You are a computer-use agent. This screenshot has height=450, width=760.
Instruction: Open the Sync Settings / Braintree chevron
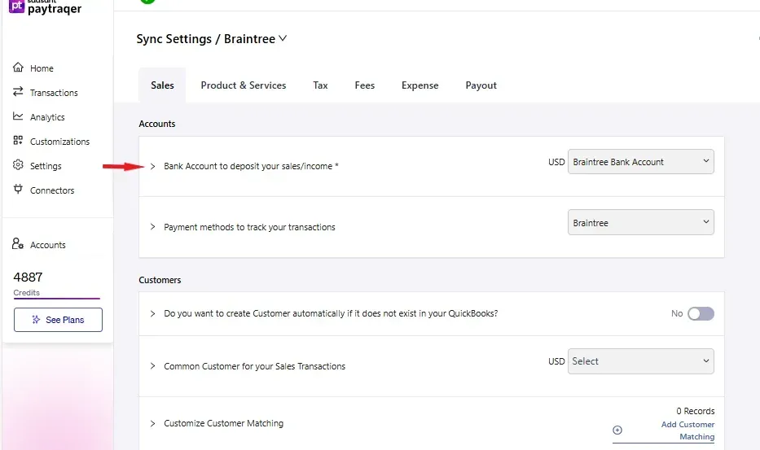point(283,38)
